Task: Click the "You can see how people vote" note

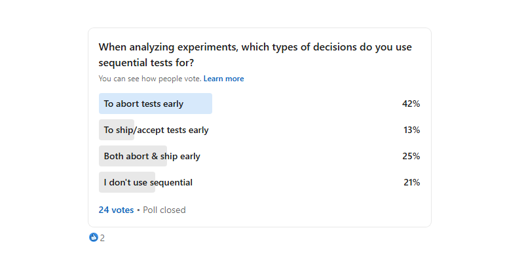Action: (149, 79)
